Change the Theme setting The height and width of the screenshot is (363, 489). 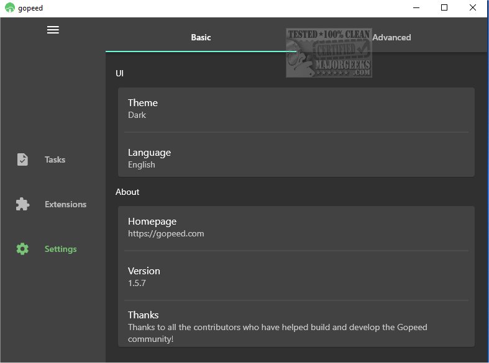(296, 109)
